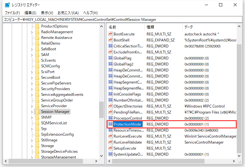Click the Session Manager folder icon
The height and width of the screenshot is (167, 245).
point(37,112)
